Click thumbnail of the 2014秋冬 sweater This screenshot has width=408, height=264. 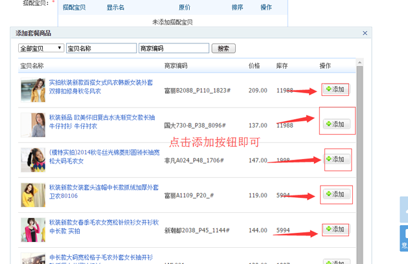[32, 160]
